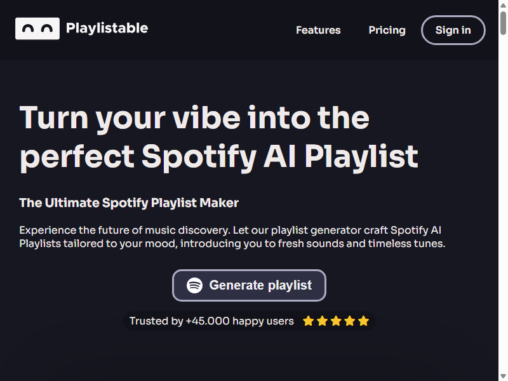
Task: Open the Features menu item
Action: (318, 30)
